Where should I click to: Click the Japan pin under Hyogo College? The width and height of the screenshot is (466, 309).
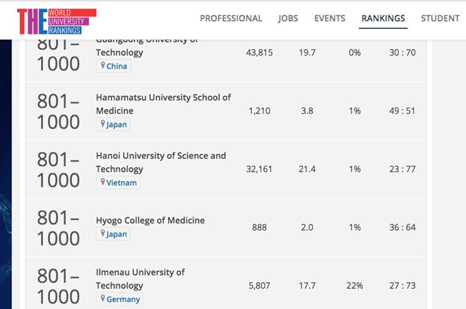[x=103, y=234]
